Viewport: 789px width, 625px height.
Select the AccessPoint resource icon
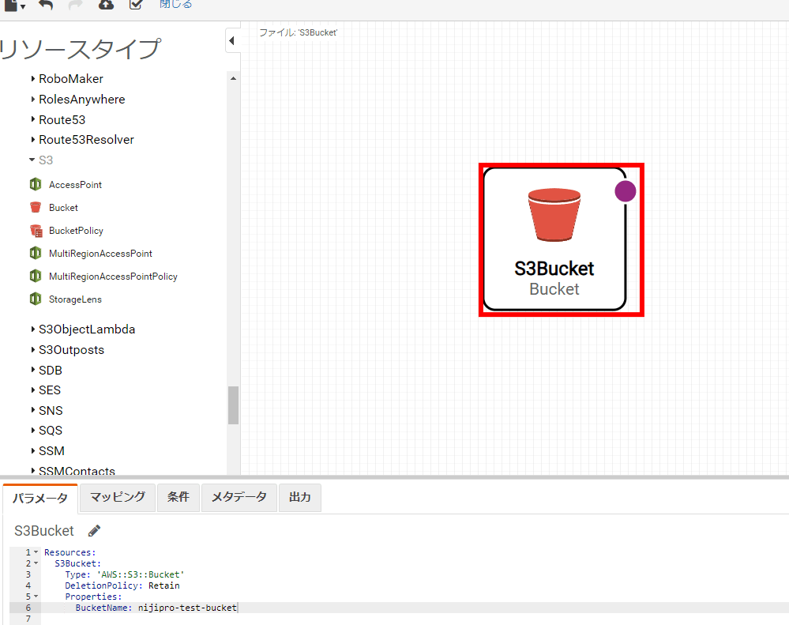36,185
